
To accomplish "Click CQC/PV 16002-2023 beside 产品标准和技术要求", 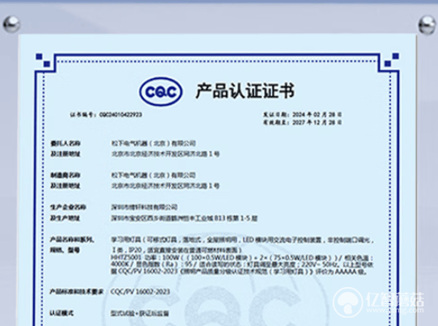I will click(140, 292).
